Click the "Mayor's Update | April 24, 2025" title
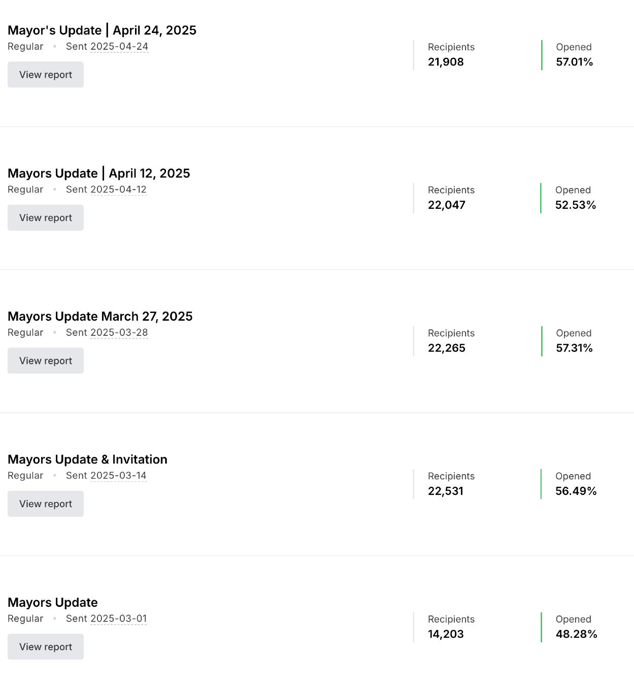The image size is (634, 681). (x=102, y=30)
